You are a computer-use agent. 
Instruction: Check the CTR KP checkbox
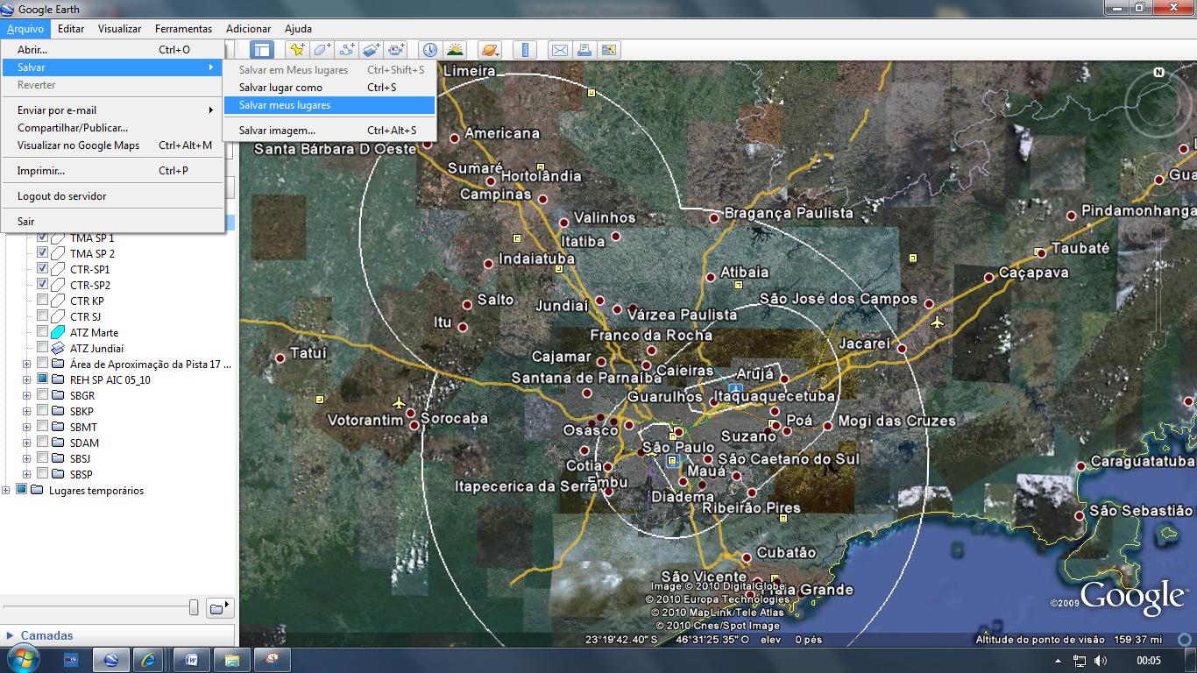tap(42, 301)
